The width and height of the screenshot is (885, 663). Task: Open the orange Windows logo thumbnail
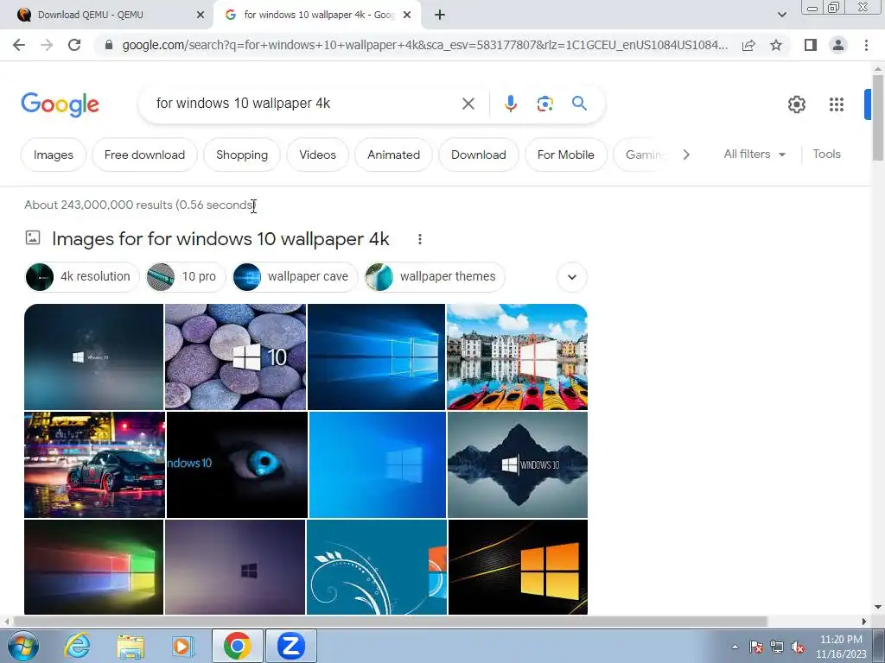click(519, 567)
